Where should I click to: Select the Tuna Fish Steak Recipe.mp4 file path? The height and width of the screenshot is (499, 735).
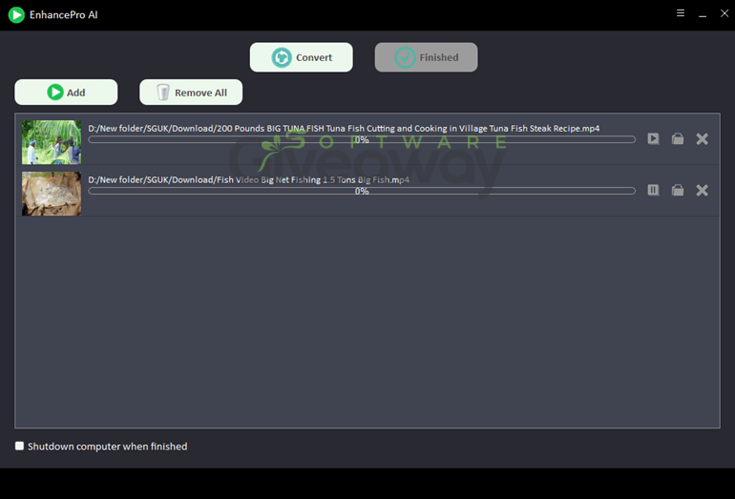(344, 128)
